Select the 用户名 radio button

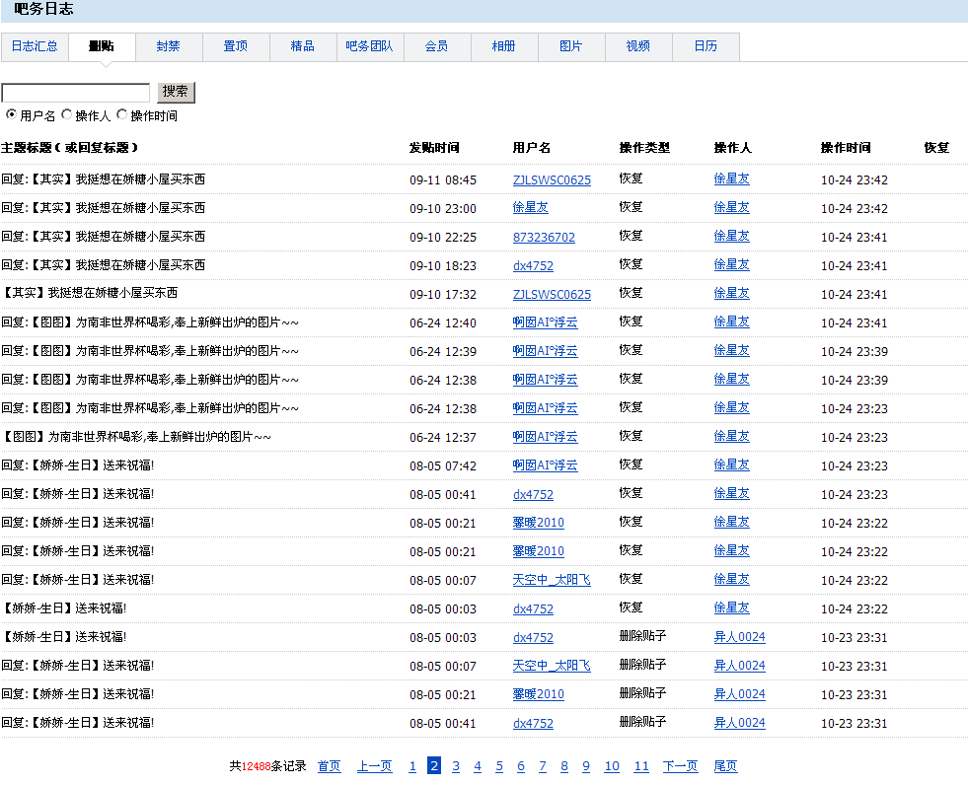pos(12,115)
